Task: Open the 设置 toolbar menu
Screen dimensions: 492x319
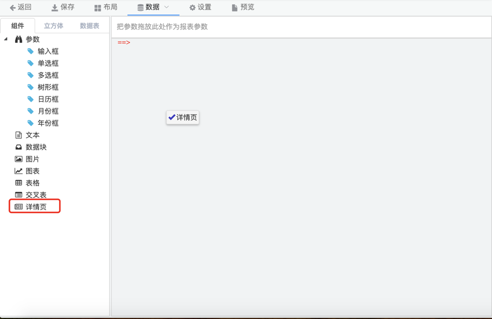Action: click(200, 7)
